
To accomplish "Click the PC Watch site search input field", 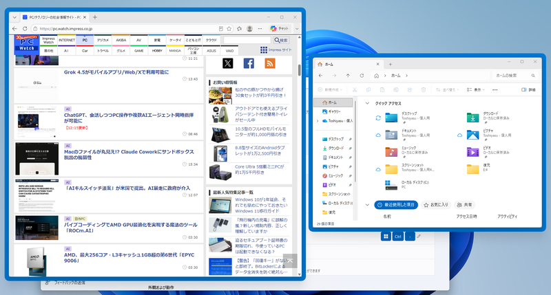I will [x=247, y=40].
